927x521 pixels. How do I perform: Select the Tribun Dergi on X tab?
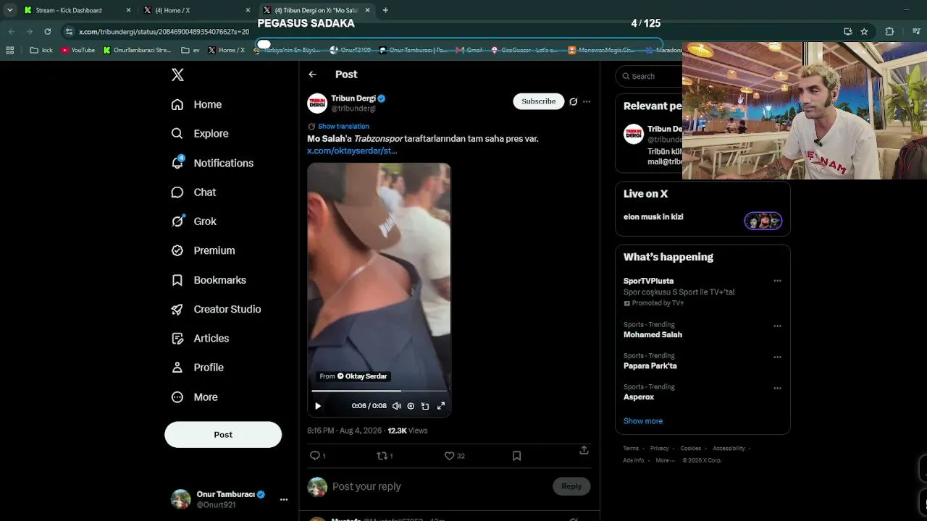(x=316, y=10)
